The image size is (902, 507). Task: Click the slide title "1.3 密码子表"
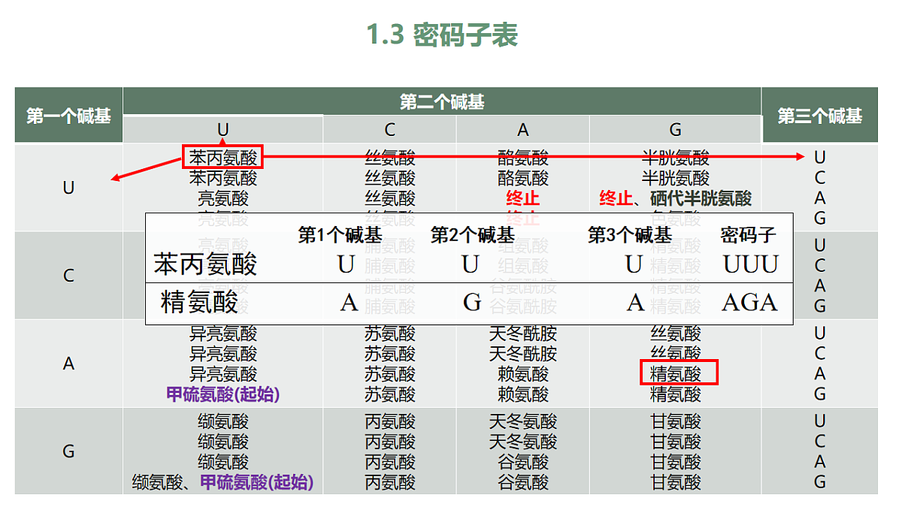coord(442,35)
